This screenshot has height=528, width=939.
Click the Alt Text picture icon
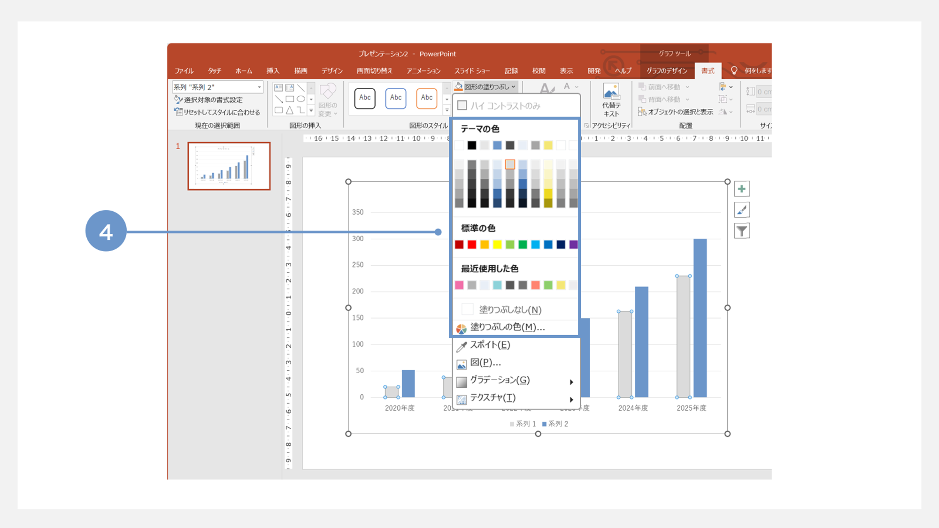coord(611,91)
